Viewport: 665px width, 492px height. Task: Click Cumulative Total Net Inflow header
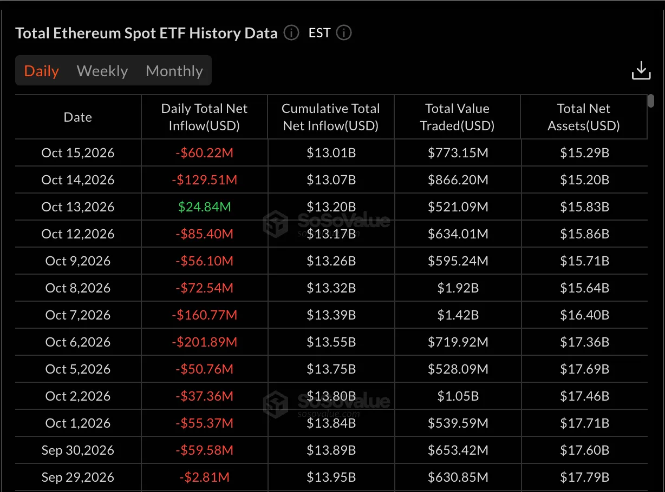pyautogui.click(x=330, y=117)
